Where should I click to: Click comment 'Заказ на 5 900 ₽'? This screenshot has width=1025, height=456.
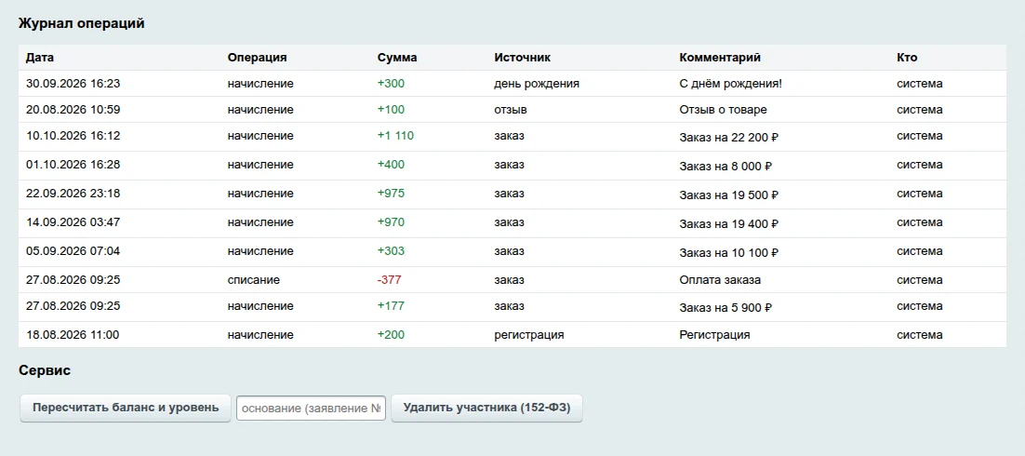pyautogui.click(x=725, y=308)
